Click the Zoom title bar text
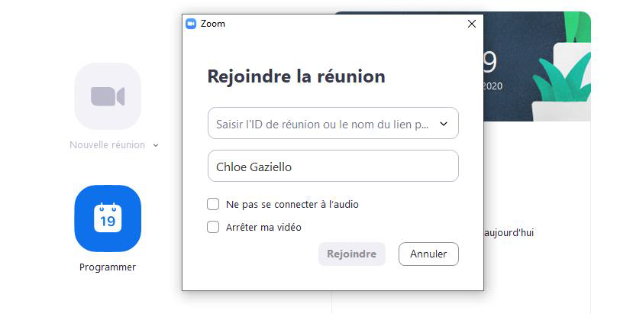The width and height of the screenshot is (633, 314). click(213, 24)
